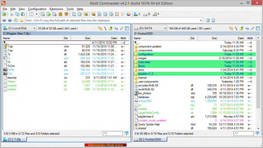Click go up folder icon in right panel
Screen dimensions: 263x148
click(242, 28)
